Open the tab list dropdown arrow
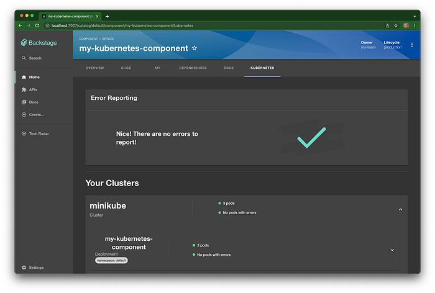The width and height of the screenshot is (435, 293). (x=414, y=16)
